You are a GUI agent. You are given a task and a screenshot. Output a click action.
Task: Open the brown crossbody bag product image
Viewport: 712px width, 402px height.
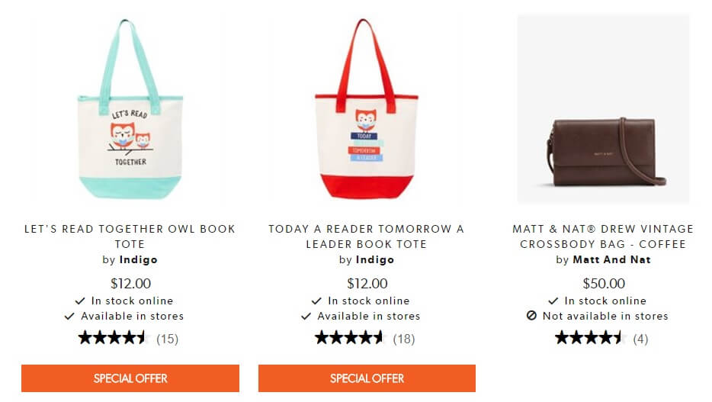click(x=603, y=109)
